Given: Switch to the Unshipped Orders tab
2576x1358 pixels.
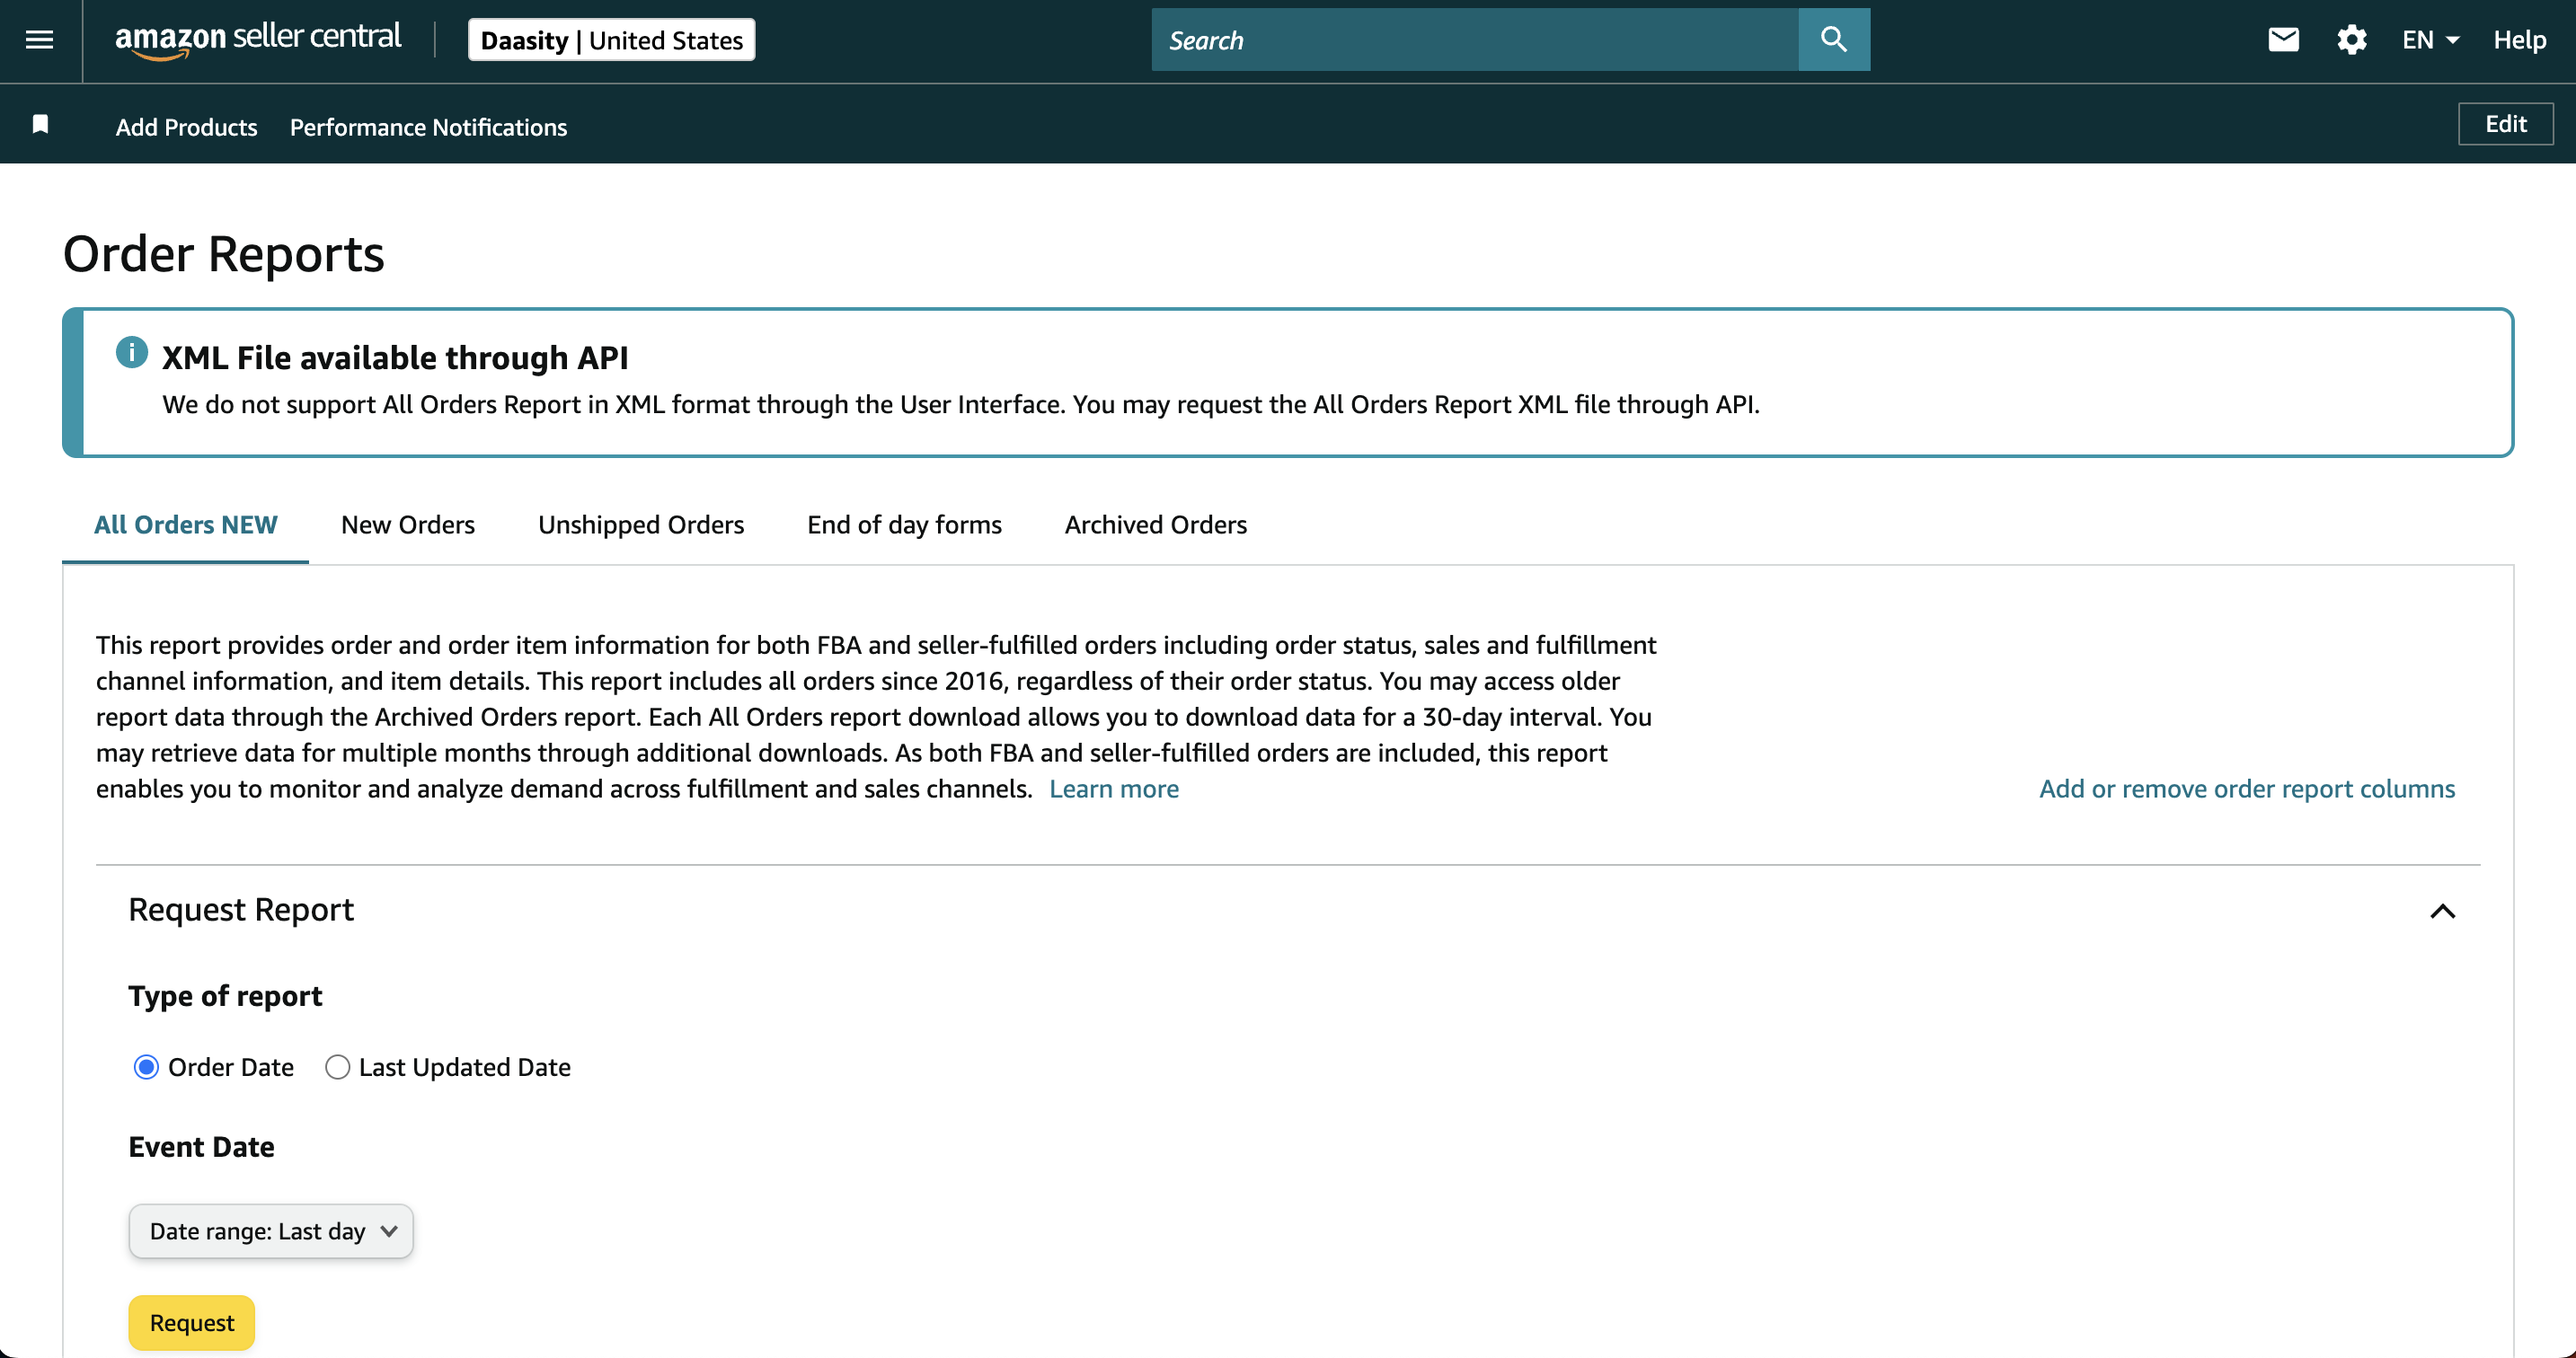Looking at the screenshot, I should [640, 525].
